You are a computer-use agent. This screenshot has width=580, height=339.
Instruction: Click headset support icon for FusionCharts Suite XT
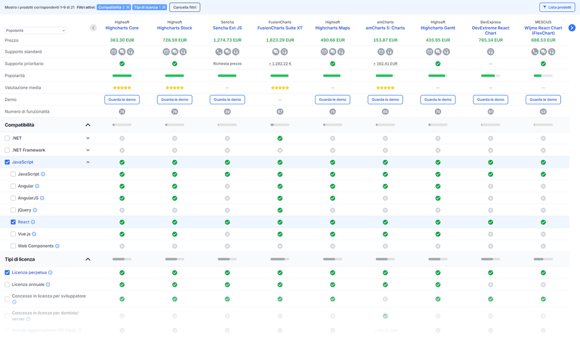point(284,52)
